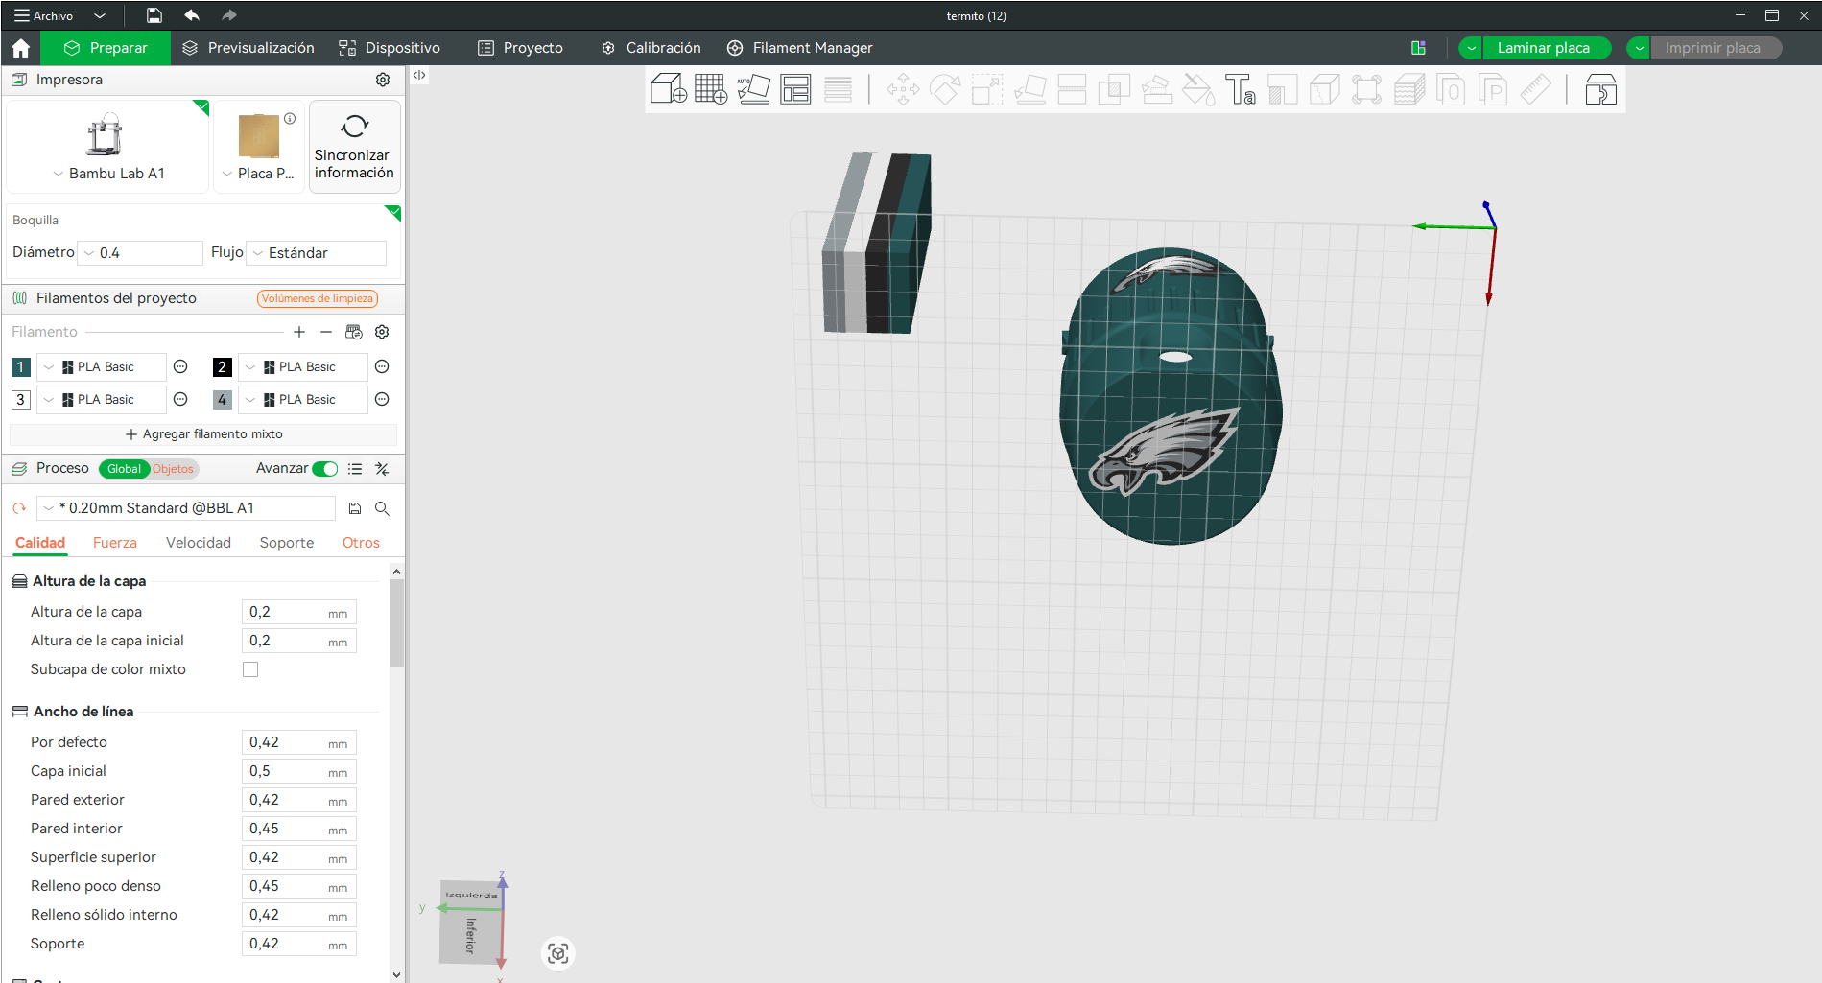Toggle the Avanzar advanced mode switch
The height and width of the screenshot is (983, 1822).
[x=325, y=469]
